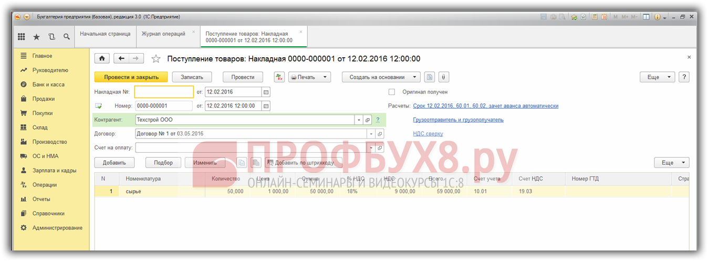
Task: Open the Покупки section in sidebar
Action: tap(42, 113)
